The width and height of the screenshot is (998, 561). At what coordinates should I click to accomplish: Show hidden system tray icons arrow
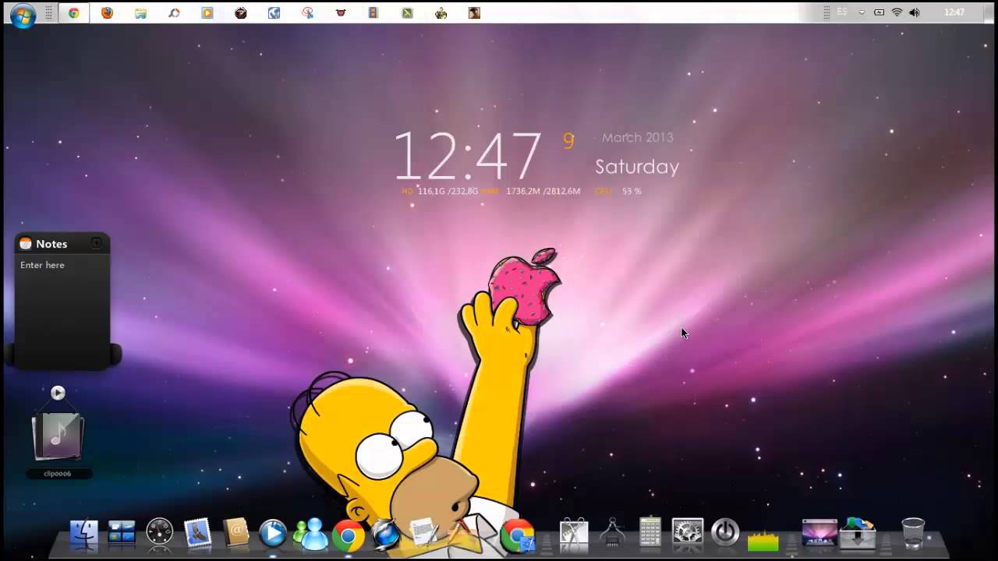point(862,12)
